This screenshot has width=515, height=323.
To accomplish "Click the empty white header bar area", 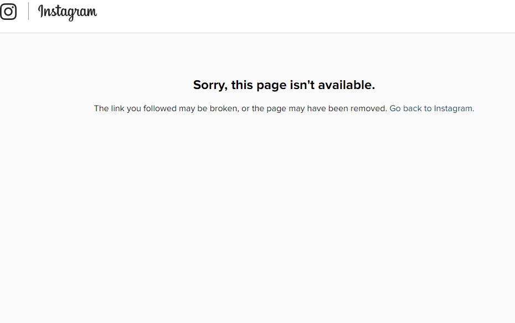I will [x=306, y=17].
